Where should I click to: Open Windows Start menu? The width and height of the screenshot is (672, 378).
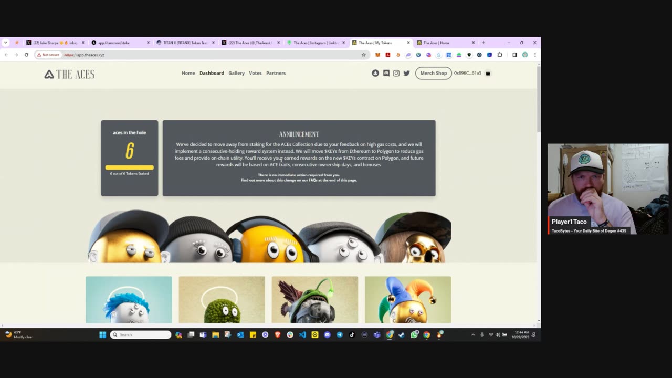pyautogui.click(x=103, y=334)
